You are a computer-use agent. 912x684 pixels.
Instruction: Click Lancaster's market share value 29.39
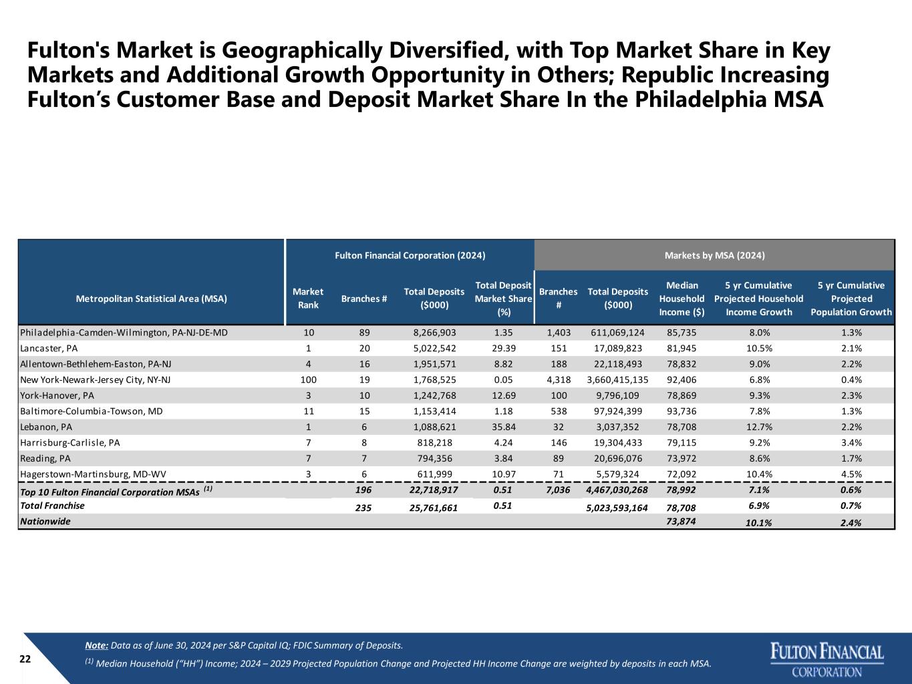504,348
